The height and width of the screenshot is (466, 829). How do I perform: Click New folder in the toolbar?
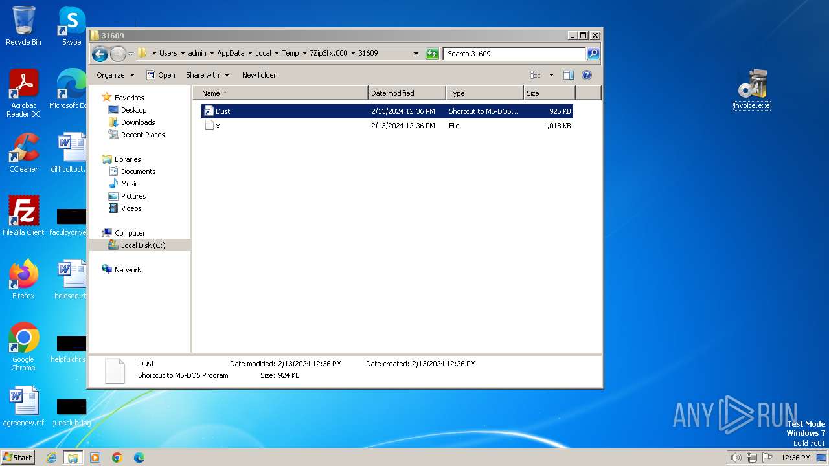tap(259, 75)
